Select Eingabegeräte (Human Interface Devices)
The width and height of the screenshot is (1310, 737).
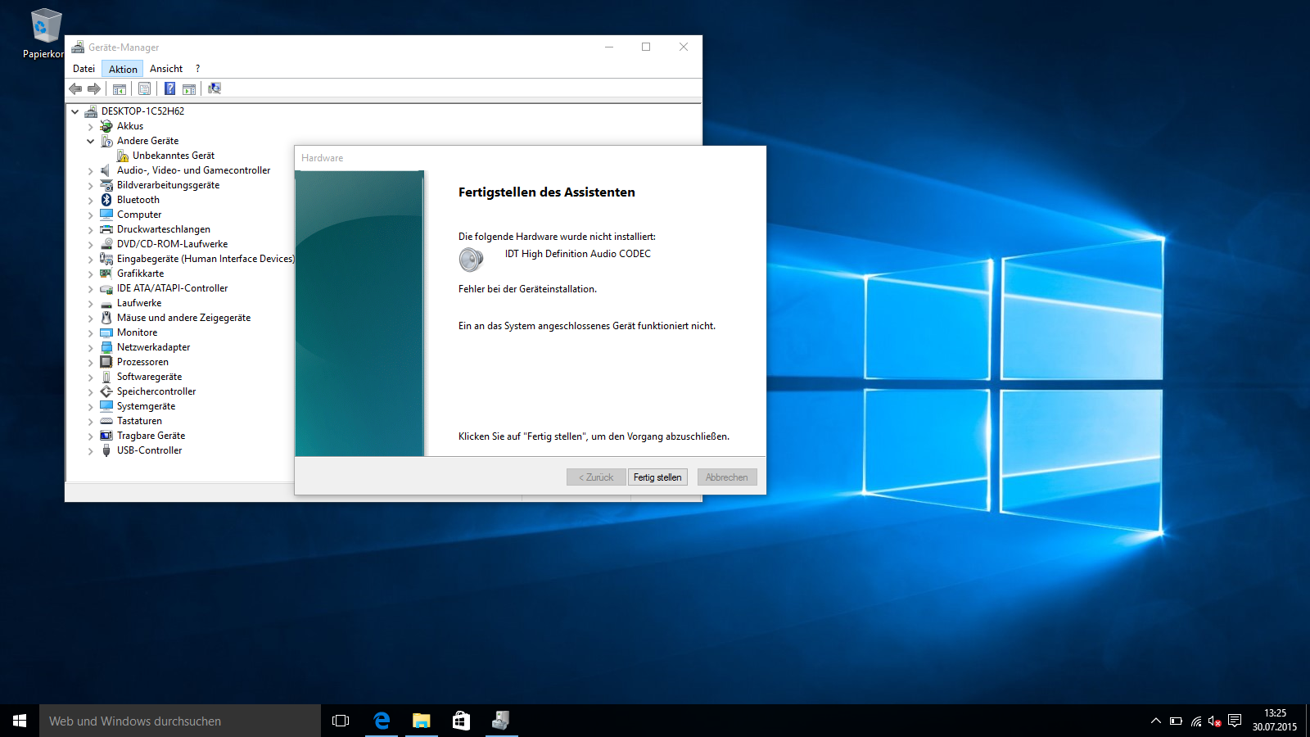click(x=205, y=259)
